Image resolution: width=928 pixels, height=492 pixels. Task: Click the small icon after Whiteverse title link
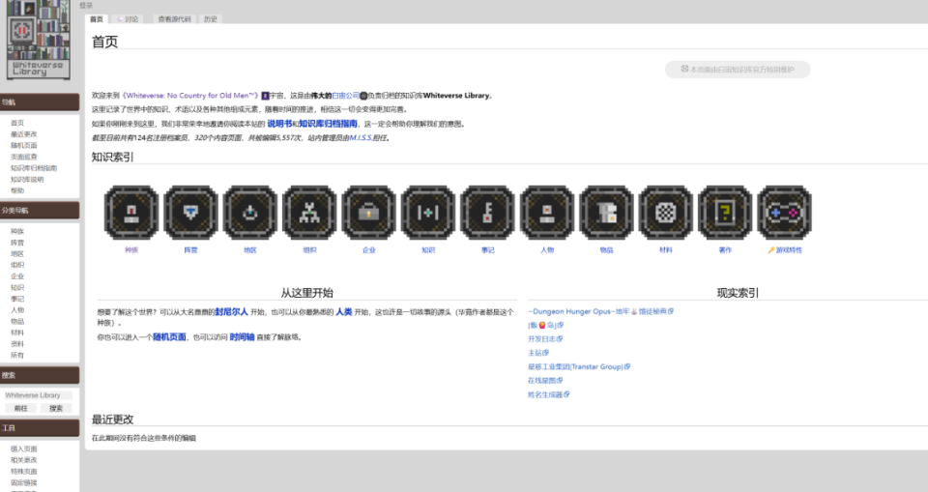265,96
